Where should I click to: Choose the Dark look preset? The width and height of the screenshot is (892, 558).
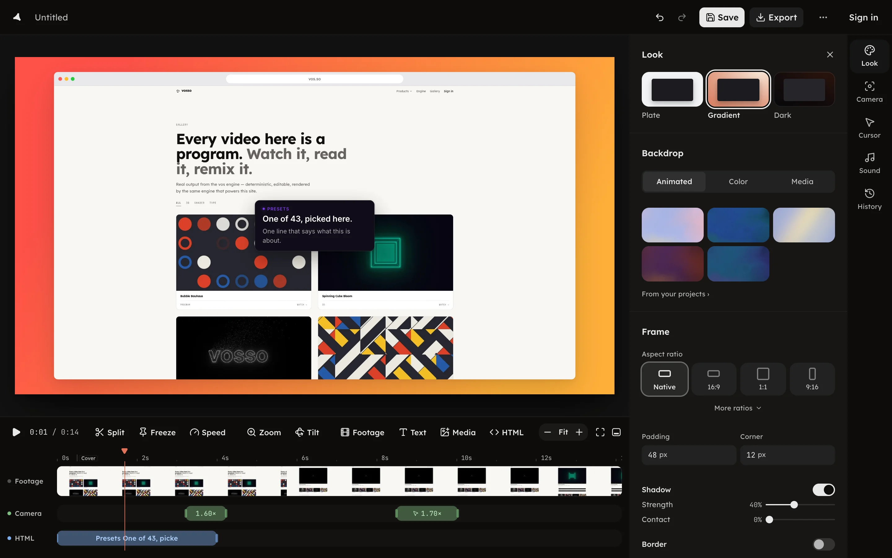804,89
